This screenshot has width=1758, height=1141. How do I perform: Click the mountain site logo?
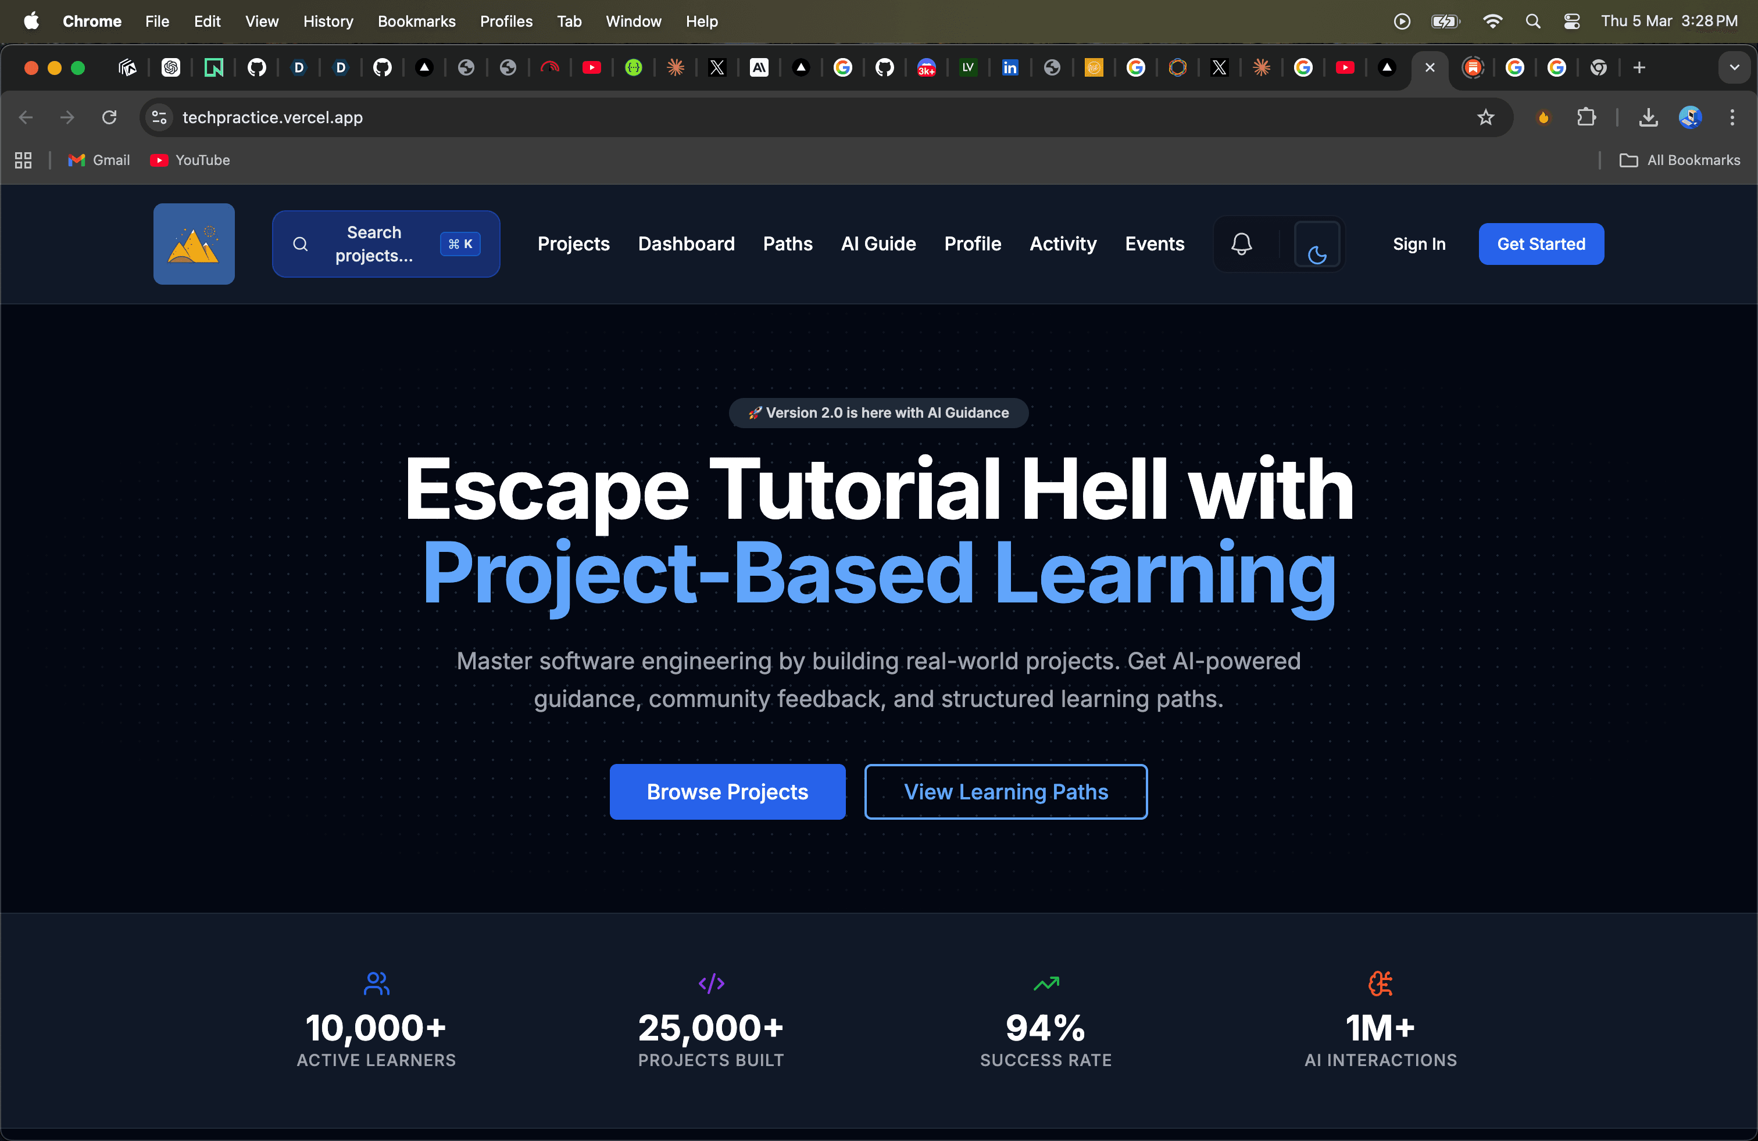tap(193, 243)
